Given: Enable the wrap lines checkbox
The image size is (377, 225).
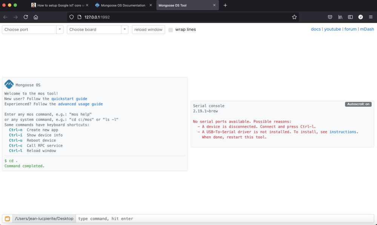Looking at the screenshot, I should pyautogui.click(x=170, y=30).
